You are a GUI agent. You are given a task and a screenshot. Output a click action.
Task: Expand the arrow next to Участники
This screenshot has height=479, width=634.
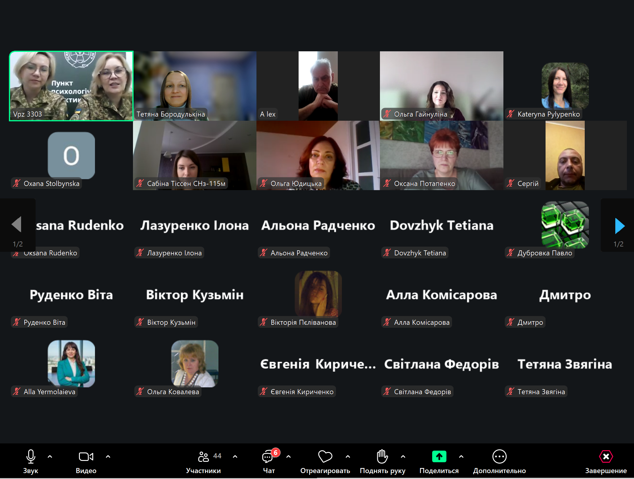pos(235,457)
